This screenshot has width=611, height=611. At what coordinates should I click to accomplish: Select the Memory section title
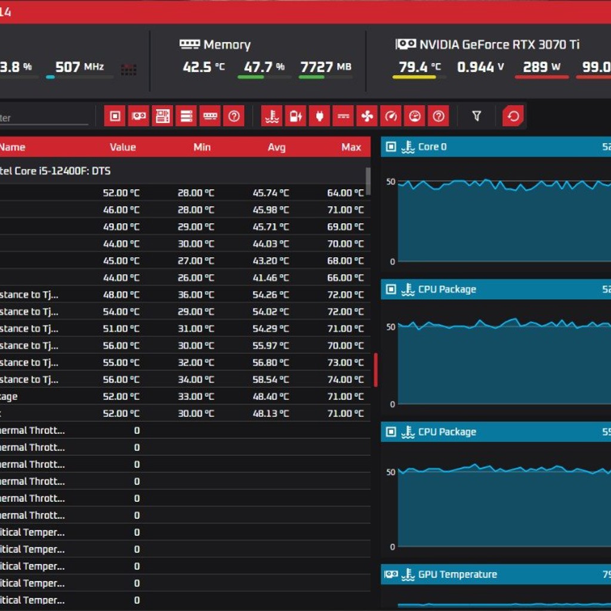227,45
